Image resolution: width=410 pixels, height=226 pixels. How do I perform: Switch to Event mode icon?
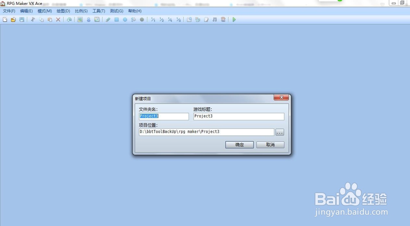coord(89,20)
